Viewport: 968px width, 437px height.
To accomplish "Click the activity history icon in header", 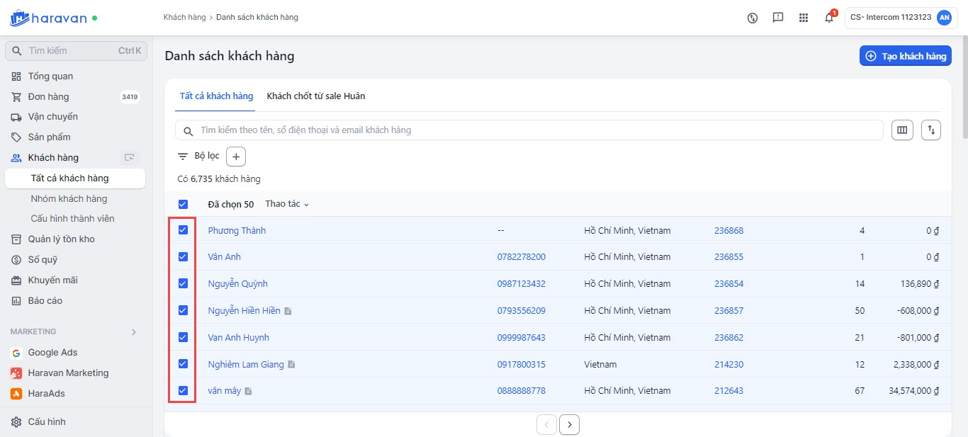I will tap(753, 18).
